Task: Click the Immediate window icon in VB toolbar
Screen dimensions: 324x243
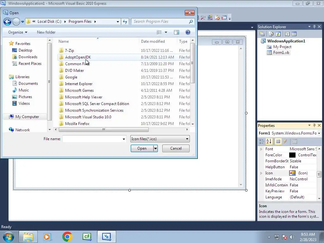Action: (224, 18)
